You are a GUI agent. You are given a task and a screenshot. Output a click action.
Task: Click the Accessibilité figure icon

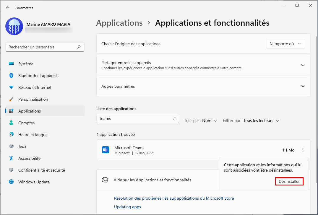click(x=11, y=158)
